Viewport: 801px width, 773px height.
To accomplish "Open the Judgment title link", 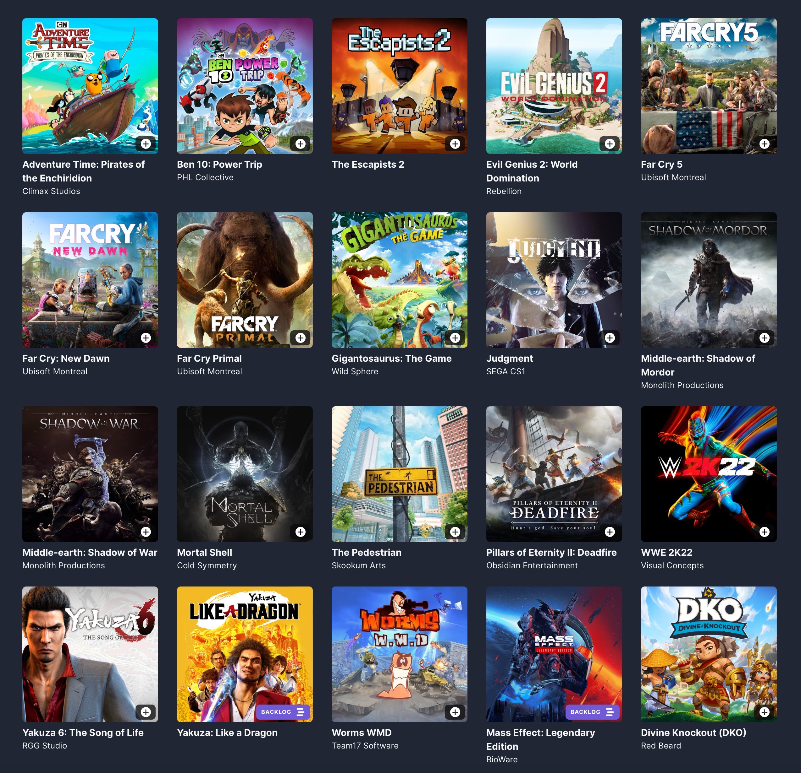I will [510, 358].
